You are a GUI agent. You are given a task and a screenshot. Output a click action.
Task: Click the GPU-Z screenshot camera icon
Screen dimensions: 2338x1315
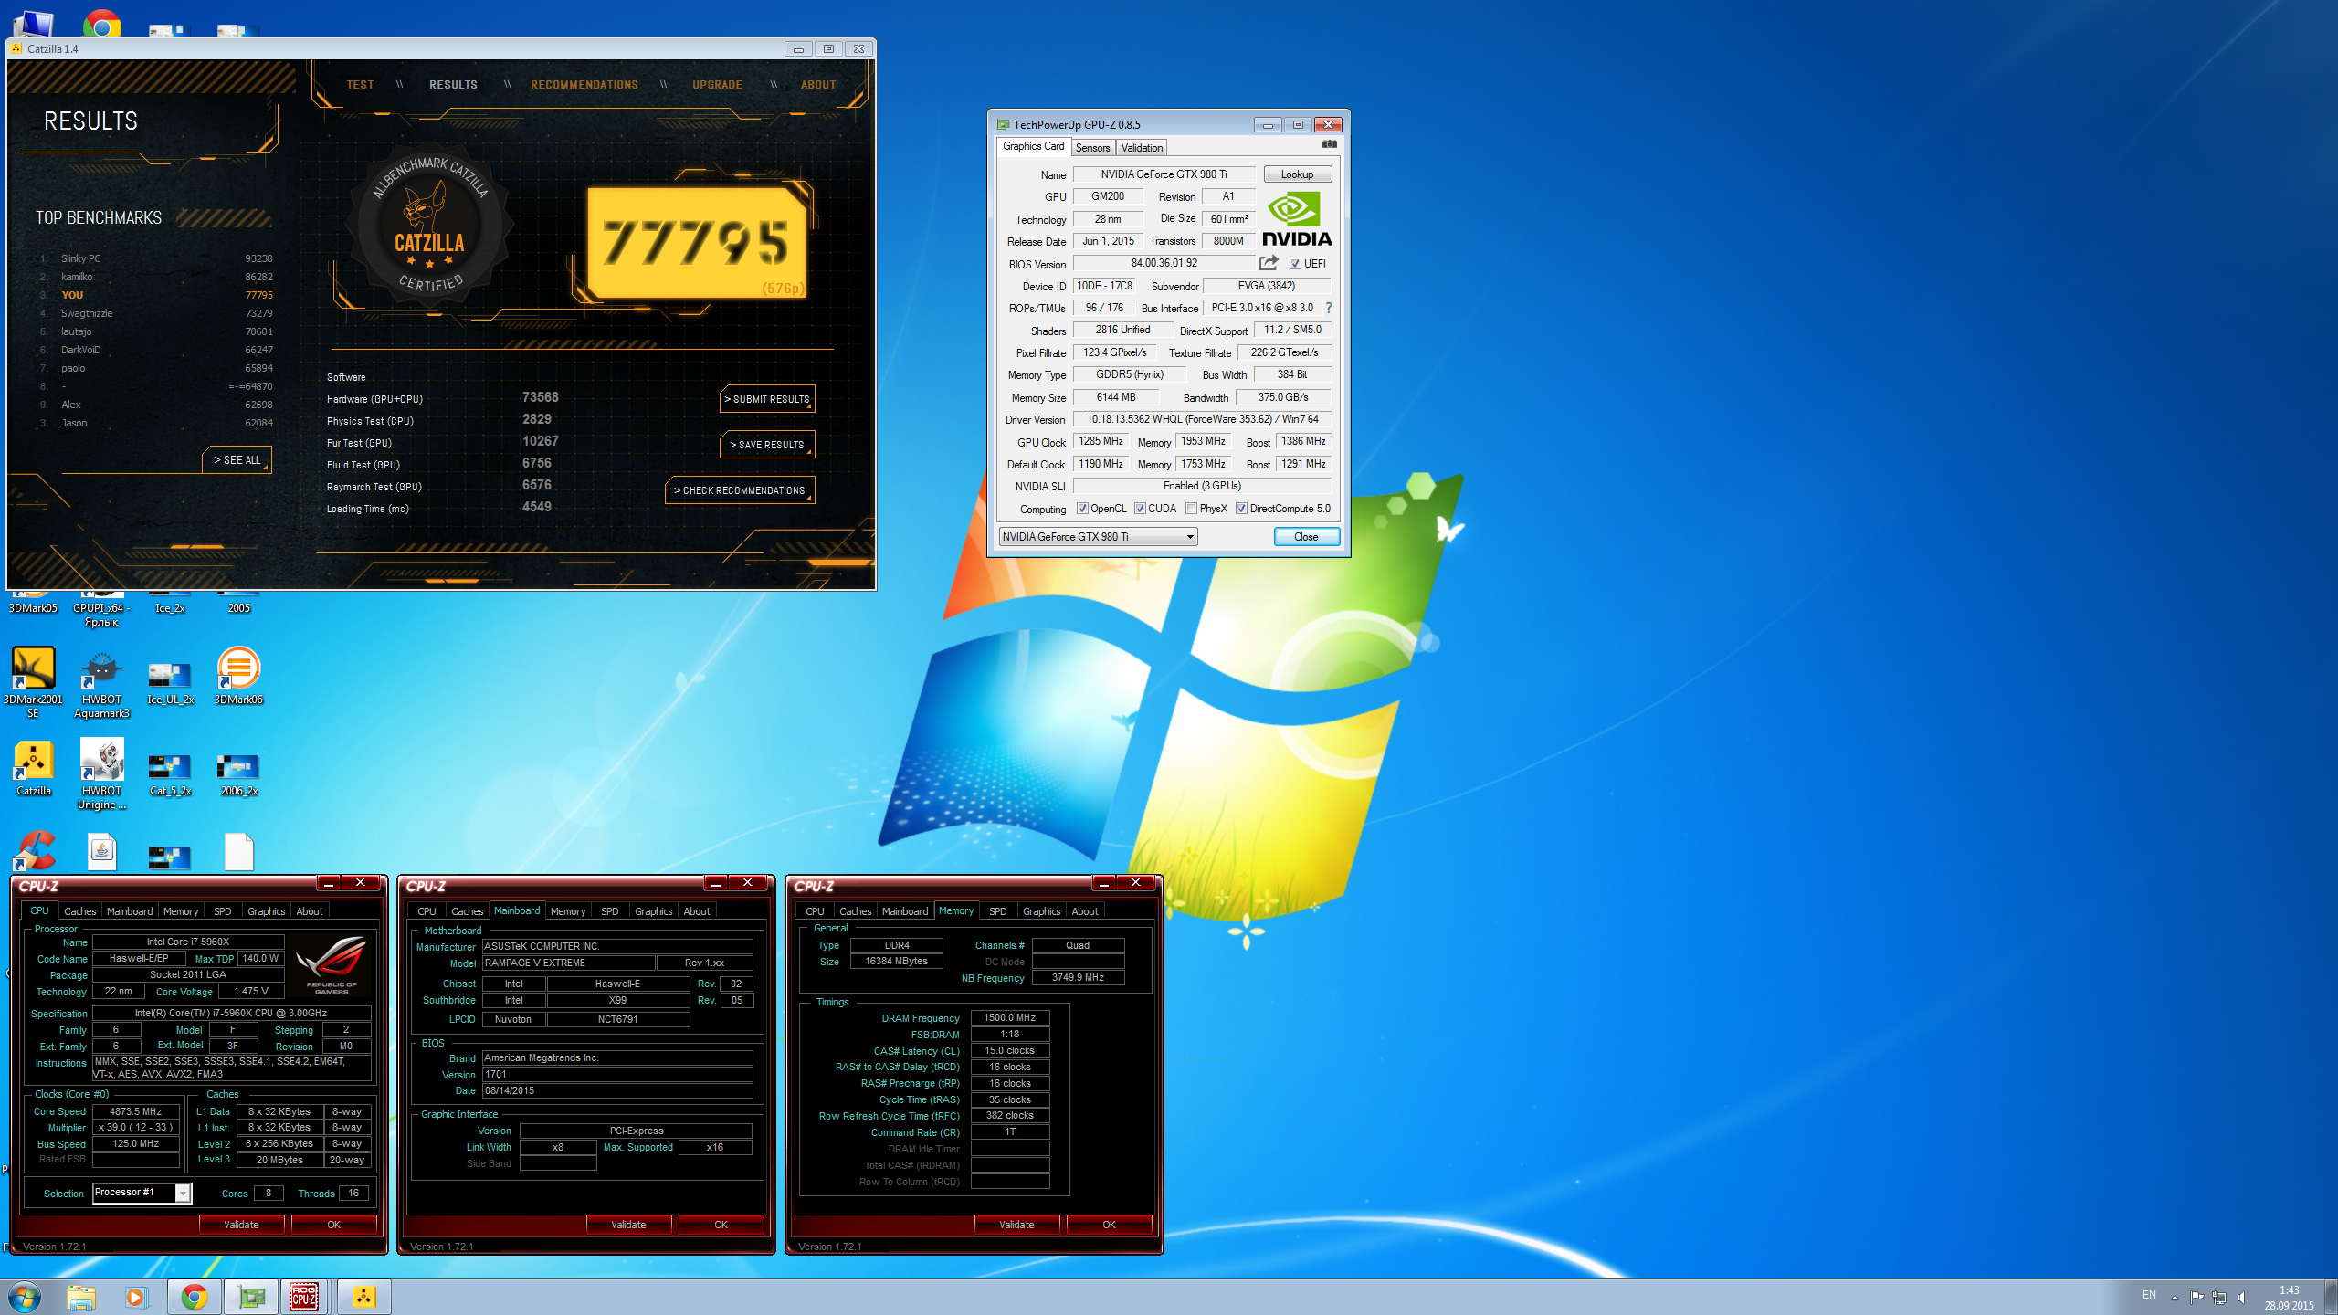point(1330,144)
